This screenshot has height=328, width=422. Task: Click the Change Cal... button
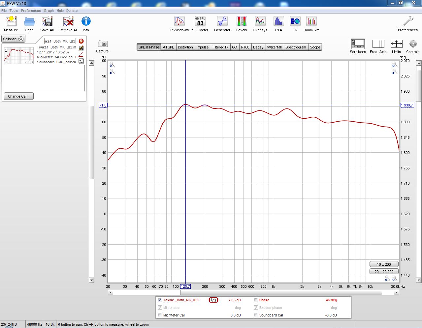click(19, 96)
